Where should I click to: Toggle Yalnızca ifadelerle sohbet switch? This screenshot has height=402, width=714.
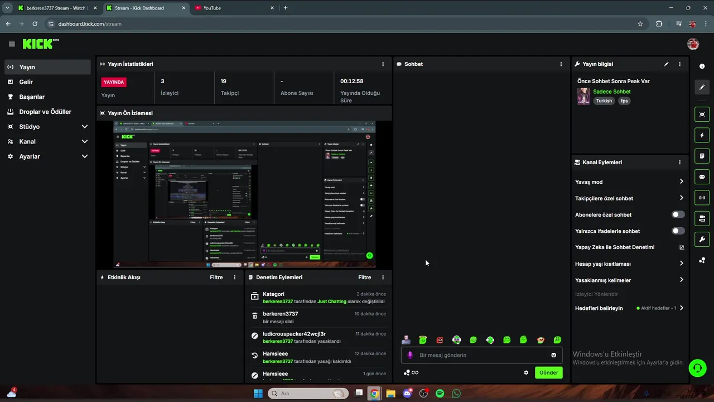click(678, 231)
